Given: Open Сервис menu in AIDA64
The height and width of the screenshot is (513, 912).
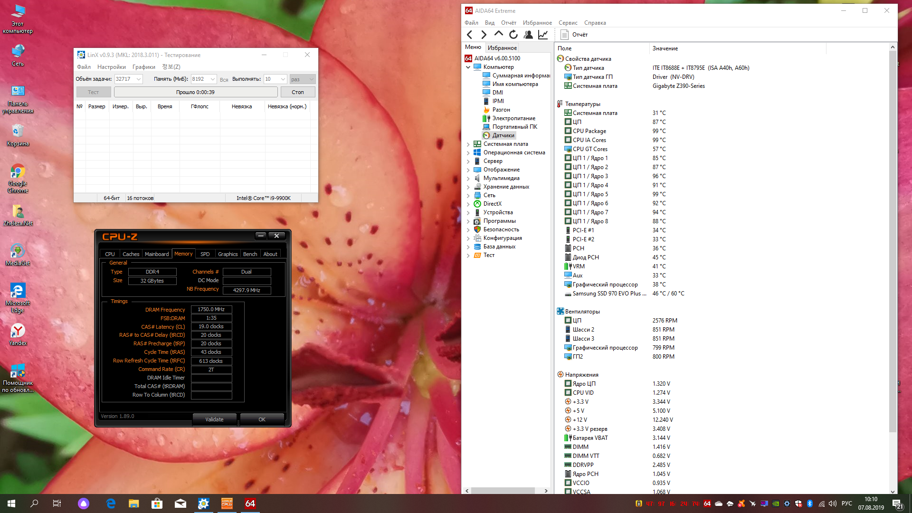Looking at the screenshot, I should tap(568, 23).
